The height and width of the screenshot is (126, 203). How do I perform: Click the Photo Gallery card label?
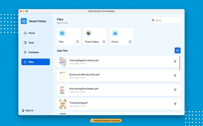point(92,42)
